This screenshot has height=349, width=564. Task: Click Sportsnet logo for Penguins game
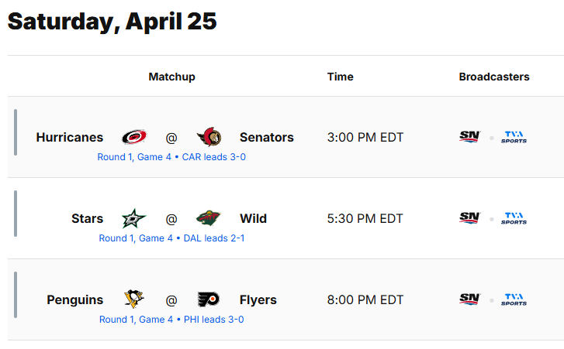pyautogui.click(x=470, y=299)
